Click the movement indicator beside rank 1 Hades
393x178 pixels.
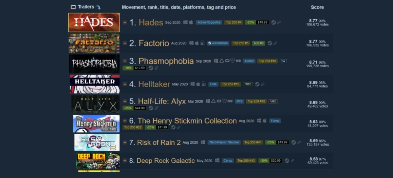coord(125,23)
